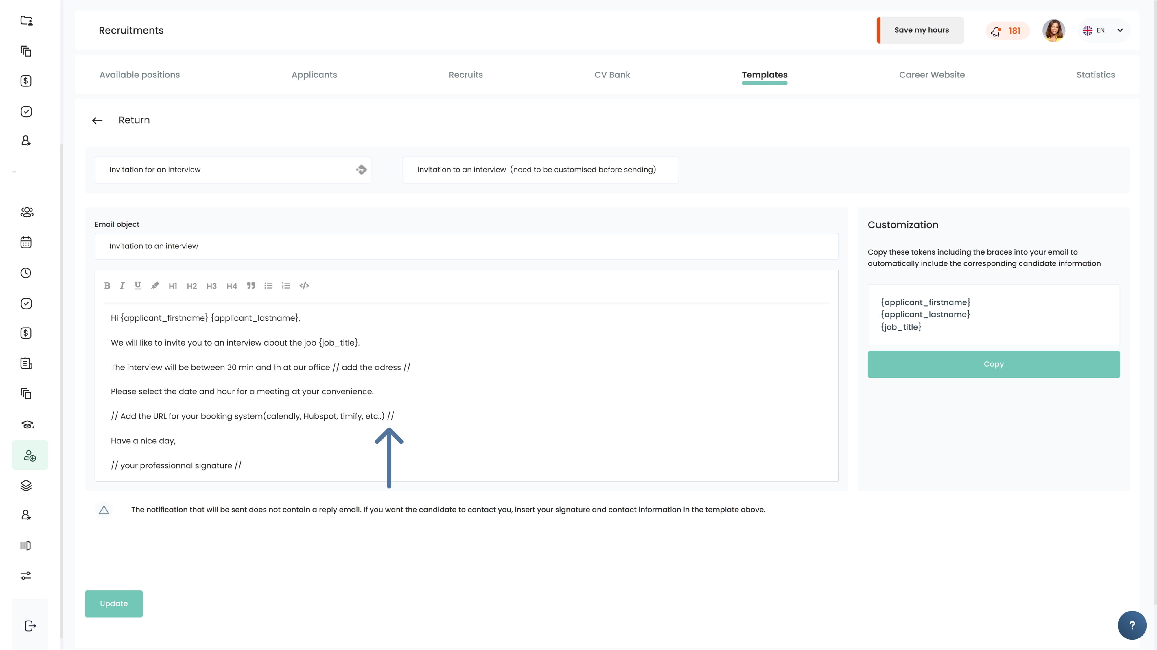Image resolution: width=1157 pixels, height=650 pixels.
Task: Insert a blockquote with the quote icon
Action: point(251,286)
